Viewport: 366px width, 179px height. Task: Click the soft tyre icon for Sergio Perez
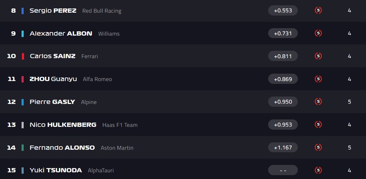tap(318, 11)
